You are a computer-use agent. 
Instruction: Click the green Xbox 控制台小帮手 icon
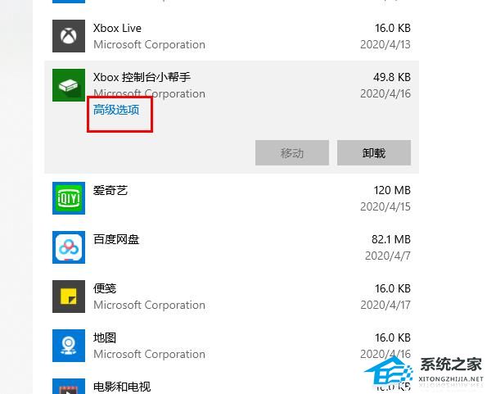(69, 85)
